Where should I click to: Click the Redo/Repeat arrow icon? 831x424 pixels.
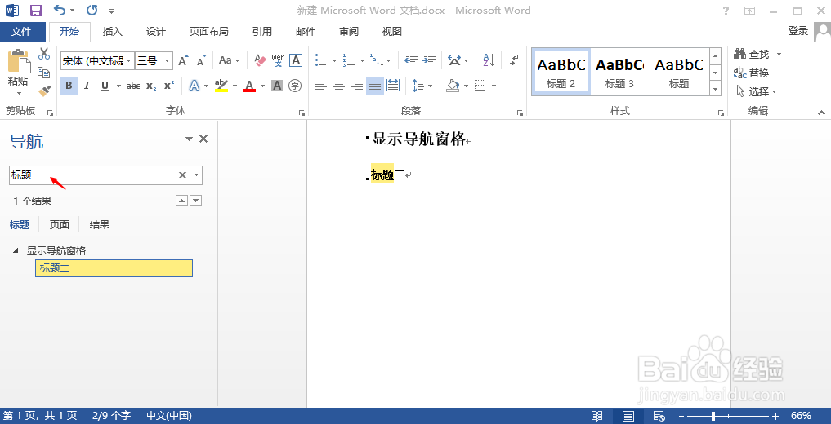click(x=92, y=10)
